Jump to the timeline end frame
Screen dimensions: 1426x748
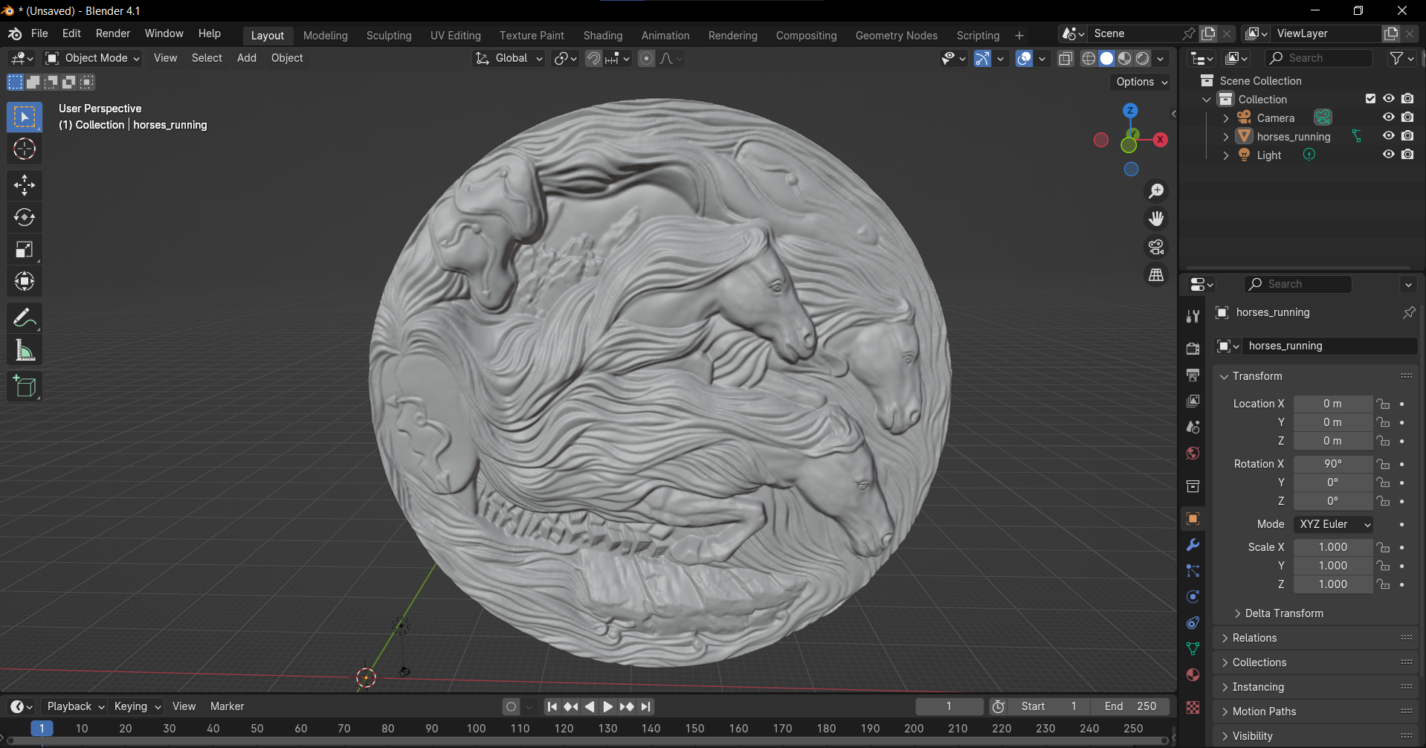(x=646, y=706)
